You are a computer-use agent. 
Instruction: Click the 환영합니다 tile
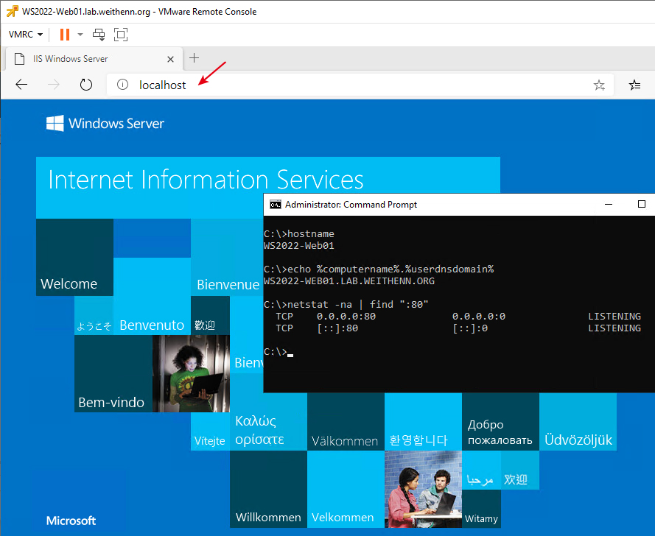pos(423,422)
